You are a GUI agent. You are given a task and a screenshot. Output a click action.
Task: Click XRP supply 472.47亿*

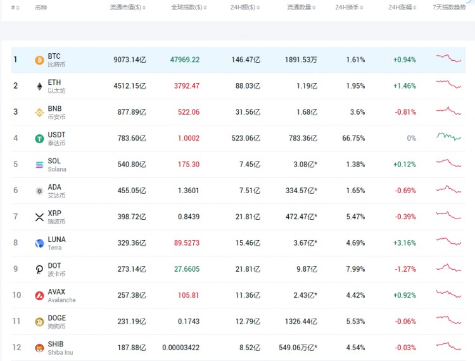point(301,217)
